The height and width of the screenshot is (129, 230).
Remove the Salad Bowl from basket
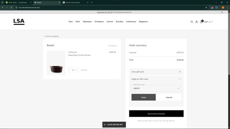84,70
